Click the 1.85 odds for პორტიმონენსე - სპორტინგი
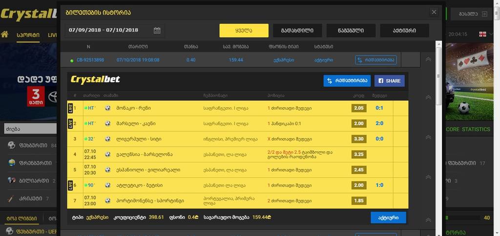500x236 pixels. pyautogui.click(x=359, y=200)
